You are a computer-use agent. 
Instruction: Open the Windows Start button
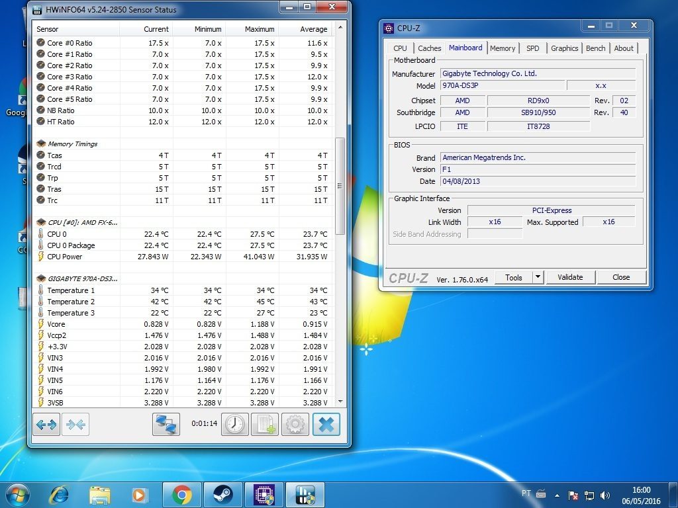click(18, 495)
